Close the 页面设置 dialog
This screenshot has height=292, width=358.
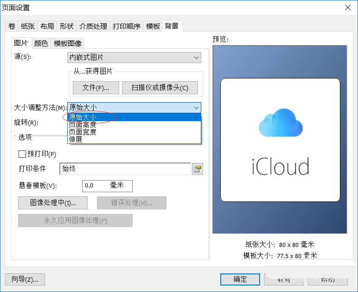click(x=348, y=7)
